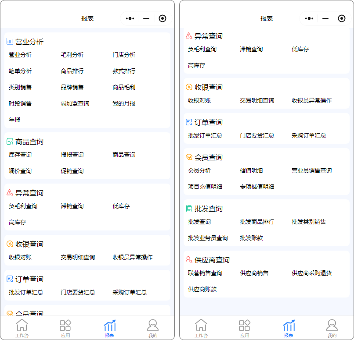Open the 工作台 home tab in the left screen
The height and width of the screenshot is (340, 354).
(22, 328)
